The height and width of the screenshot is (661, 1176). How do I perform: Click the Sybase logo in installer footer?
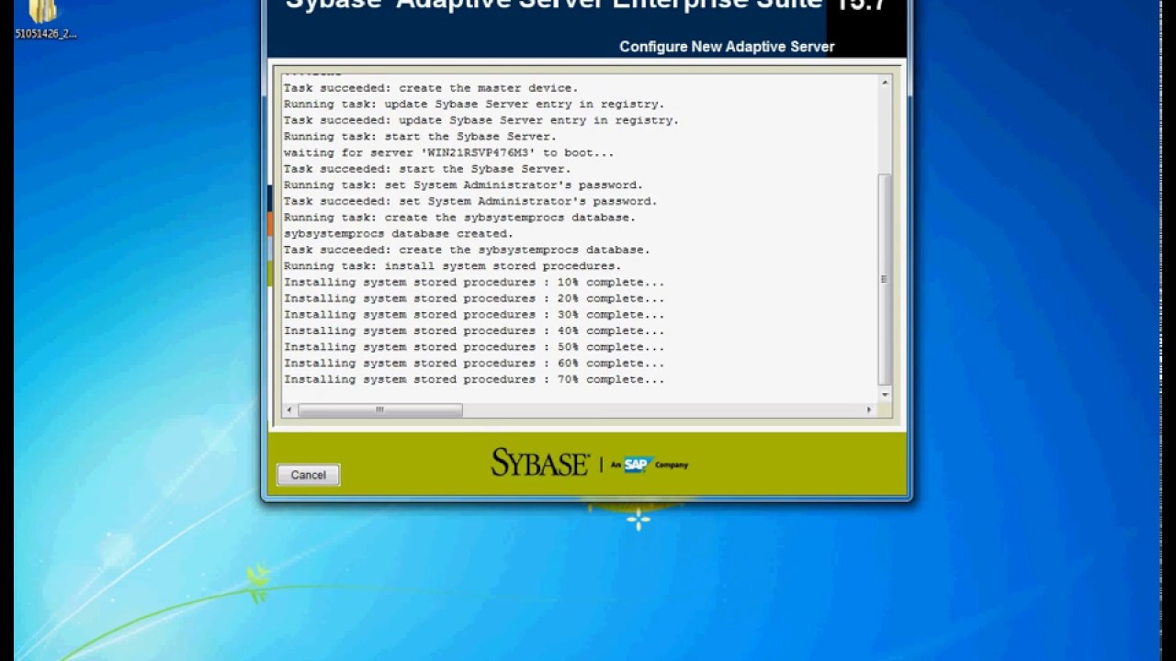[539, 463]
